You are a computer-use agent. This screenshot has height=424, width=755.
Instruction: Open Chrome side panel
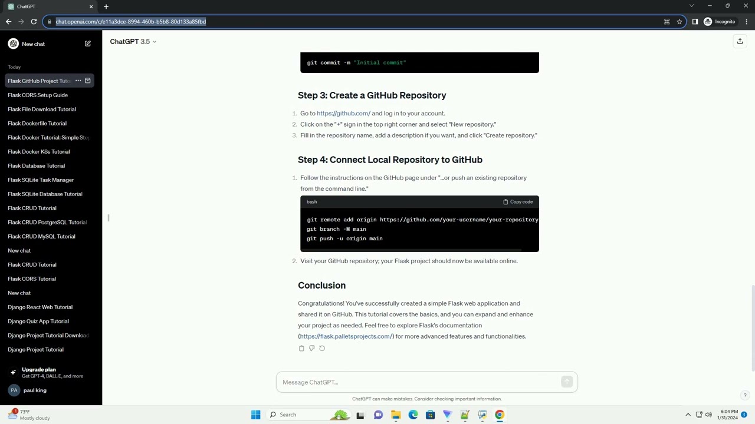(x=695, y=22)
